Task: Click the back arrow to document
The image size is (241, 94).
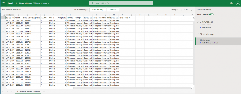Action: (3, 10)
